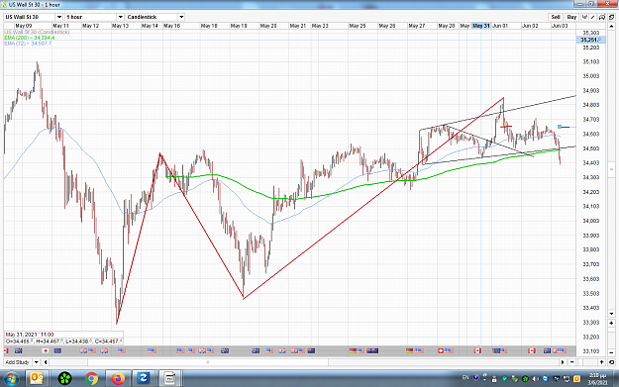Click the TeamViewer tray icon
Image resolution: width=619 pixels, height=387 pixels.
pyautogui.click(x=545, y=379)
